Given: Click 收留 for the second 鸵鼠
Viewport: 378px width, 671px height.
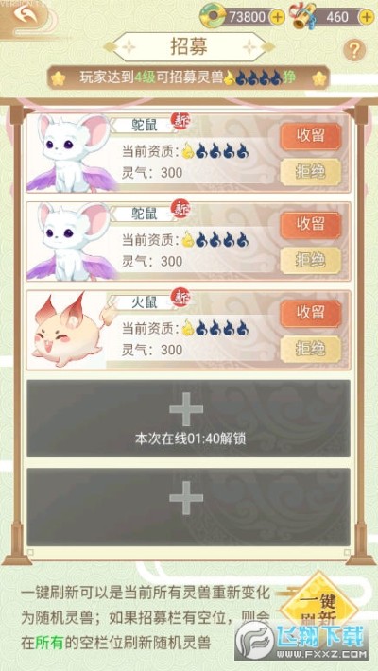Looking at the screenshot, I should pos(311,225).
